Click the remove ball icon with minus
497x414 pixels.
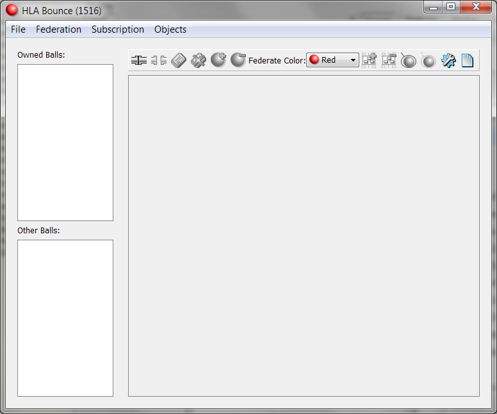(x=238, y=60)
